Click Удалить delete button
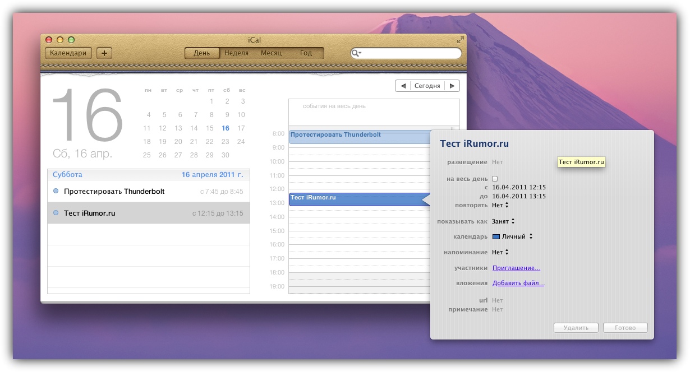Screen dimensions: 690x372 576,328
